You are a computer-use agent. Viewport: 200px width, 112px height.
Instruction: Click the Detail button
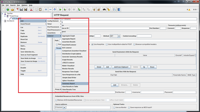pos(99,67)
